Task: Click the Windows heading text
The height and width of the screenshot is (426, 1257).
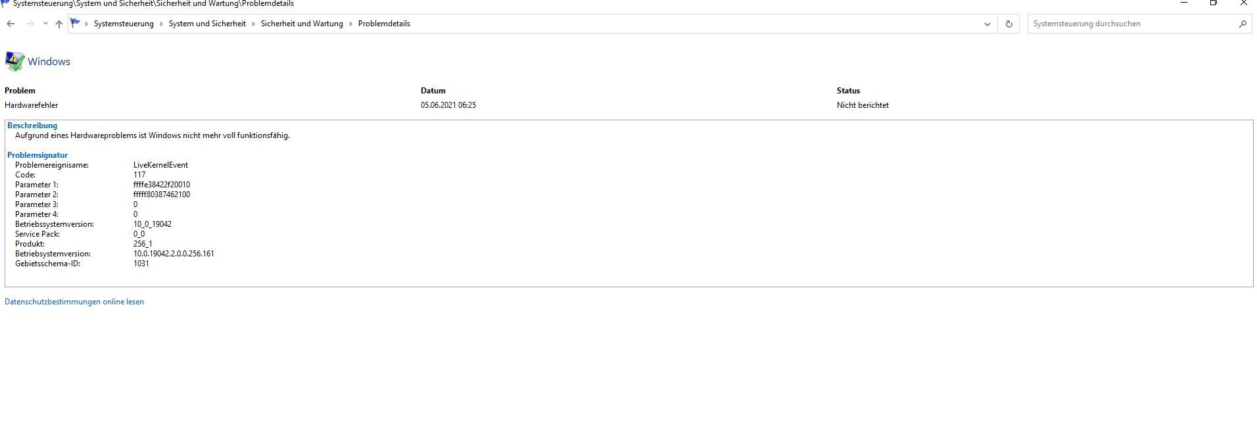Action: click(49, 62)
